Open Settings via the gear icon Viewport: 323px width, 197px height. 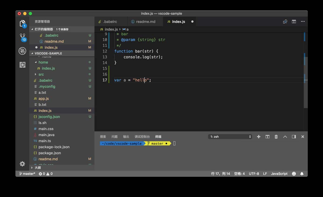[x=22, y=164]
